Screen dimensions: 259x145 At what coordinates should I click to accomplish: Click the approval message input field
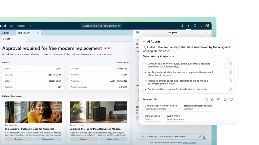167,137
